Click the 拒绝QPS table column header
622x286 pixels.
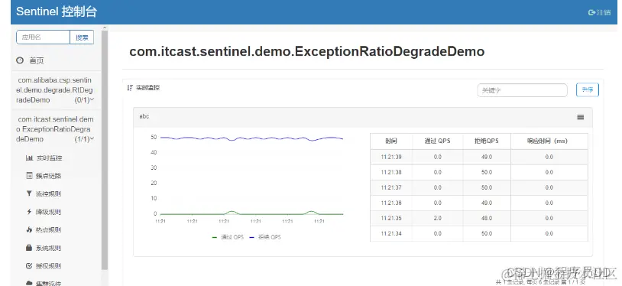coord(487,141)
